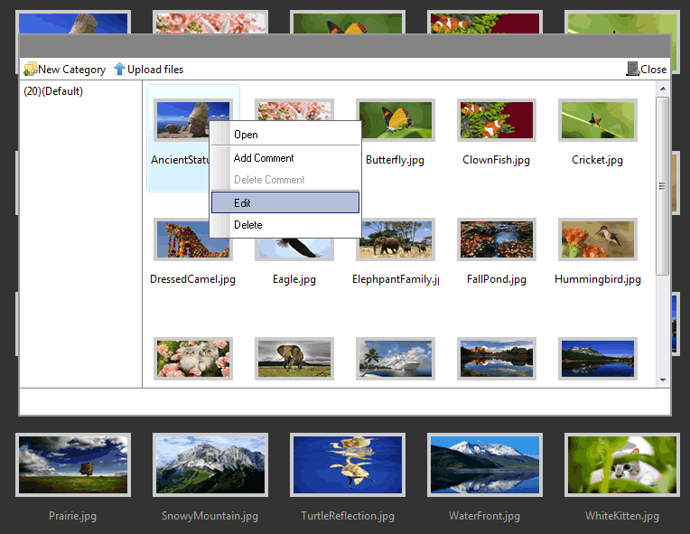Click the New Category folder icon
The height and width of the screenshot is (534, 690).
30,70
